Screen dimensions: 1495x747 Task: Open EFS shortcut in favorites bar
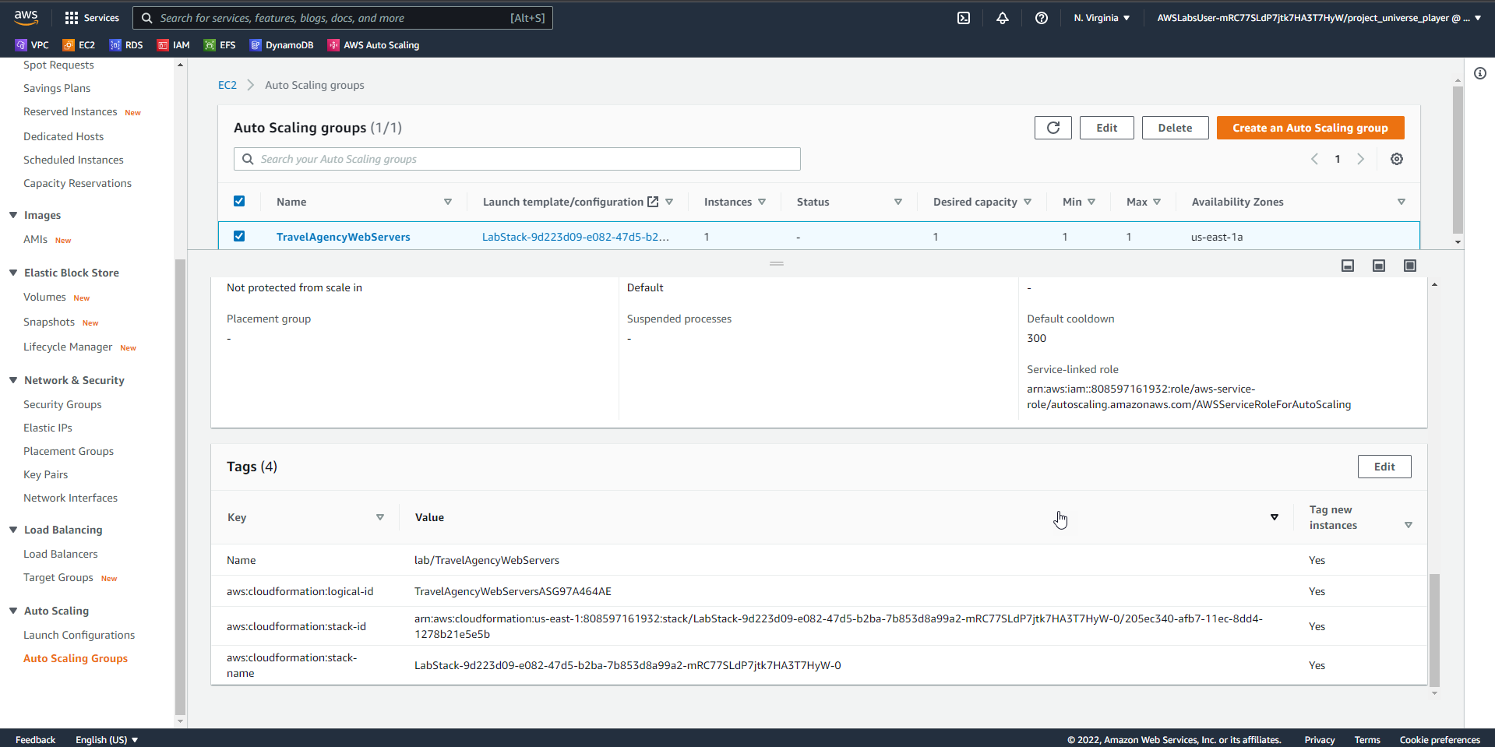tap(220, 45)
